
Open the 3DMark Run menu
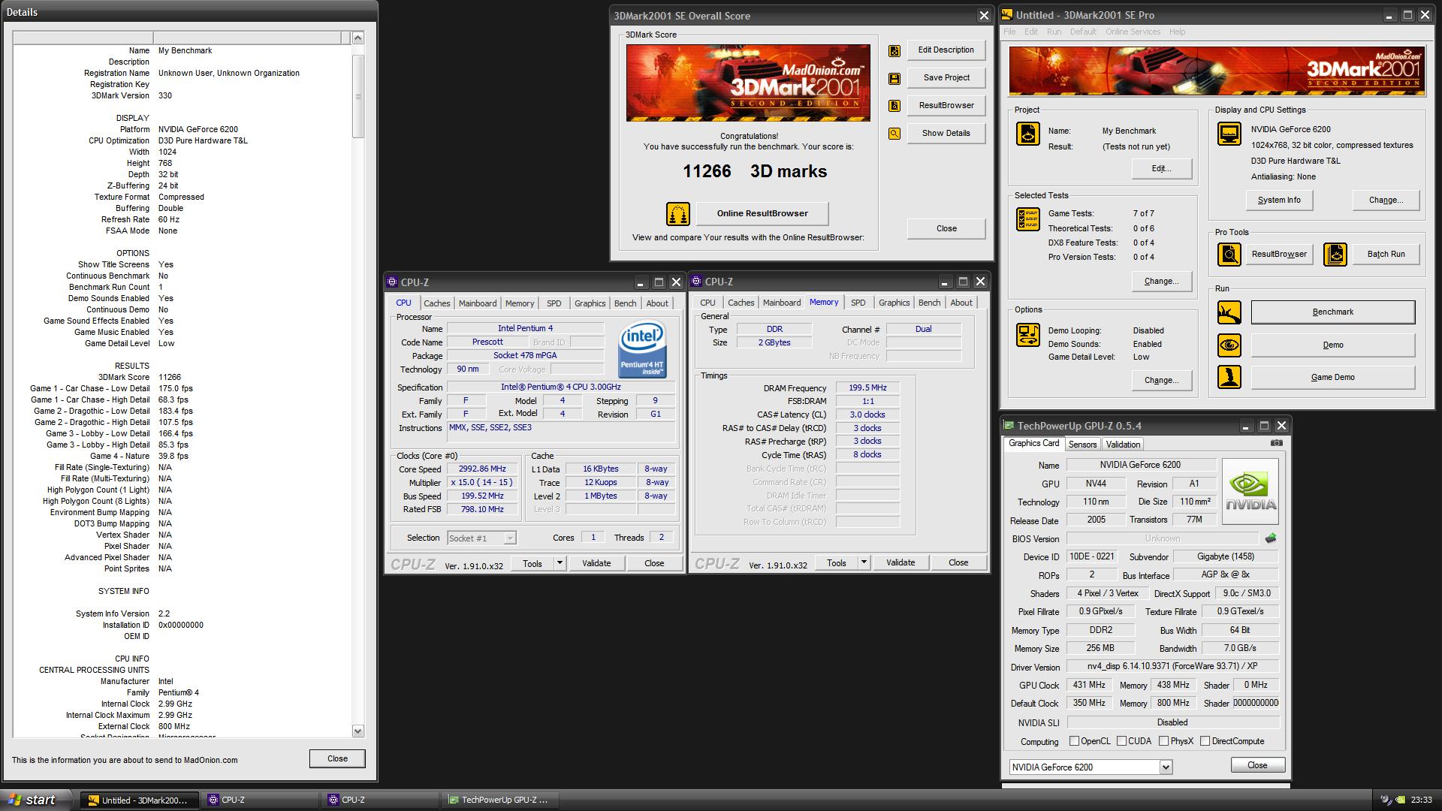coord(1054,32)
